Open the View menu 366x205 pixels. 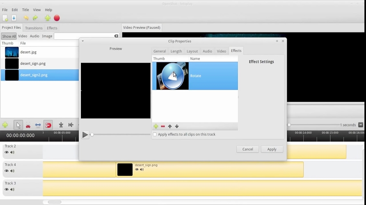[37, 10]
